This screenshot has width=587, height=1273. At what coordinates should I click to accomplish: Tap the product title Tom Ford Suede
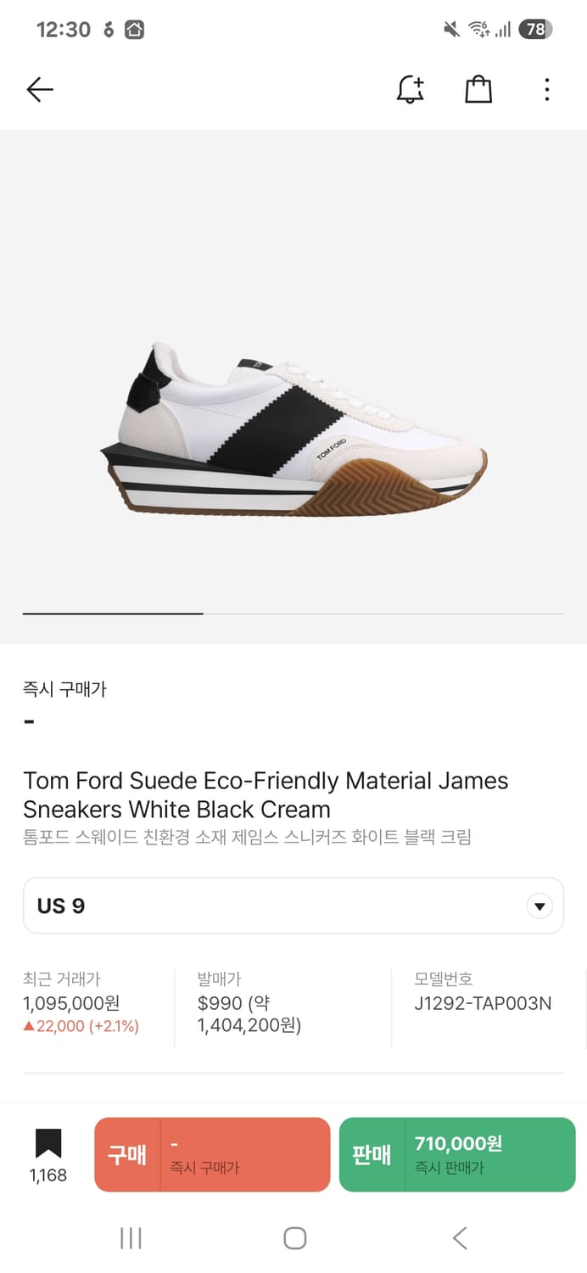pos(266,794)
